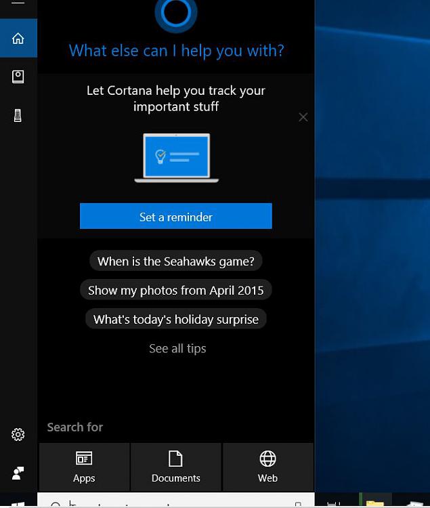Select 'When is the Seahawks game?' suggestion
Screen dimensions: 430x508
pyautogui.click(x=176, y=261)
